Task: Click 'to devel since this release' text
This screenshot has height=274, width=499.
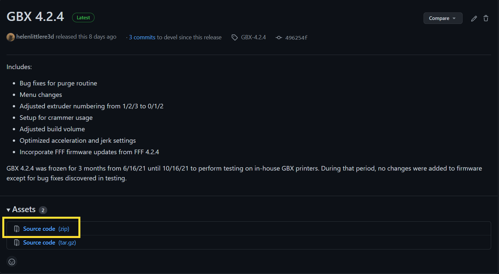Action: pyautogui.click(x=189, y=37)
